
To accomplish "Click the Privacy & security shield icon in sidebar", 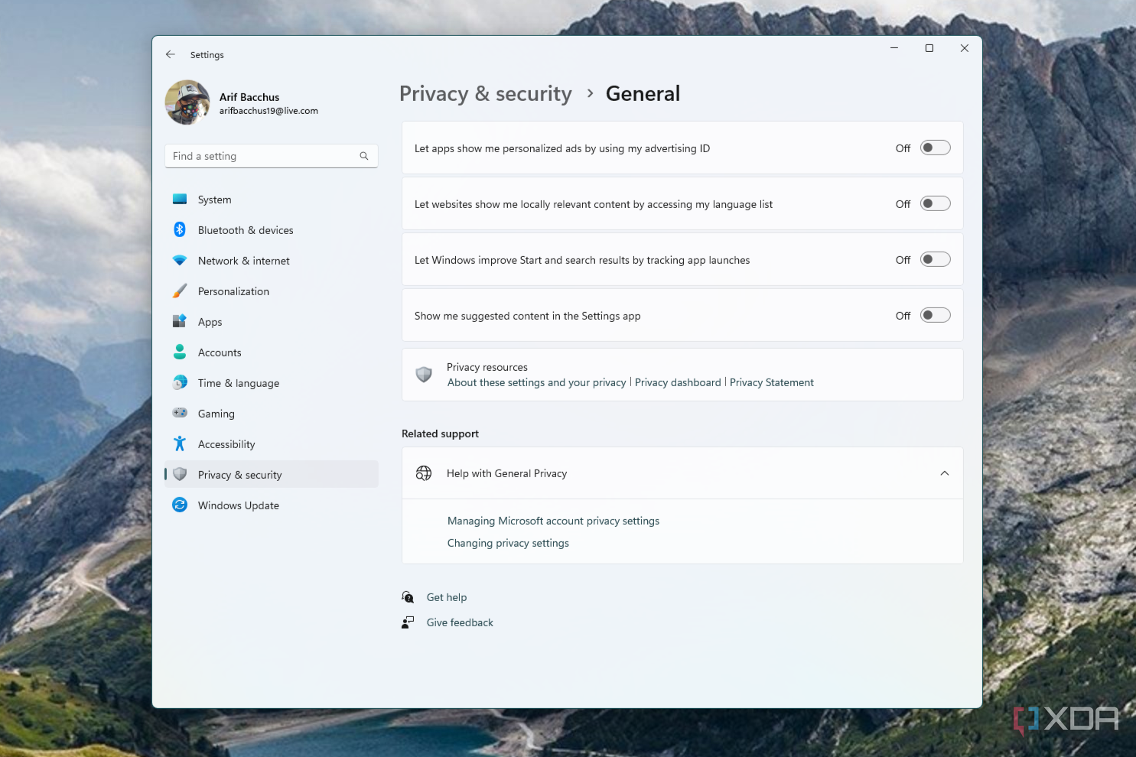I will click(x=180, y=474).
